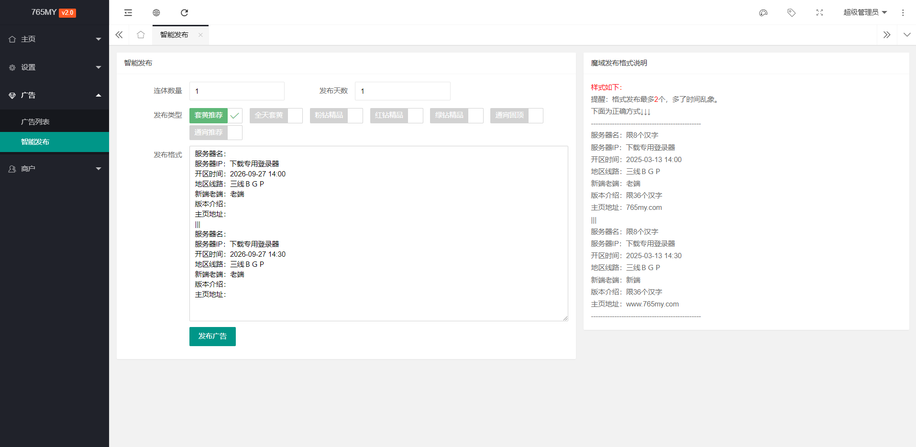Screen dimensions: 916x447
Task: Collapse the sidebar menu icon
Action: (128, 12)
